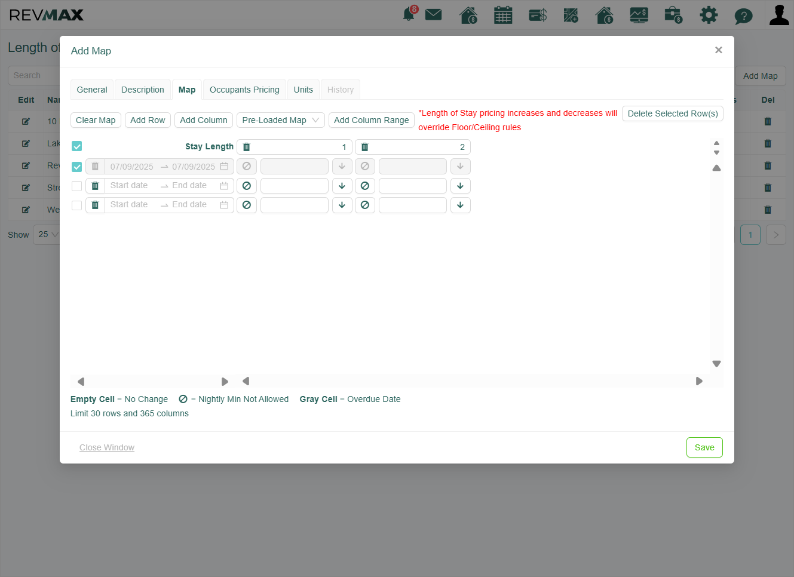Image resolution: width=794 pixels, height=577 pixels.
Task: Delete the Stay Length 1 column
Action: click(247, 147)
